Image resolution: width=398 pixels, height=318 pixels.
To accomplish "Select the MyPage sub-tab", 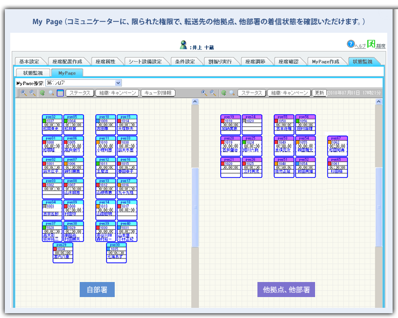I will pos(67,73).
